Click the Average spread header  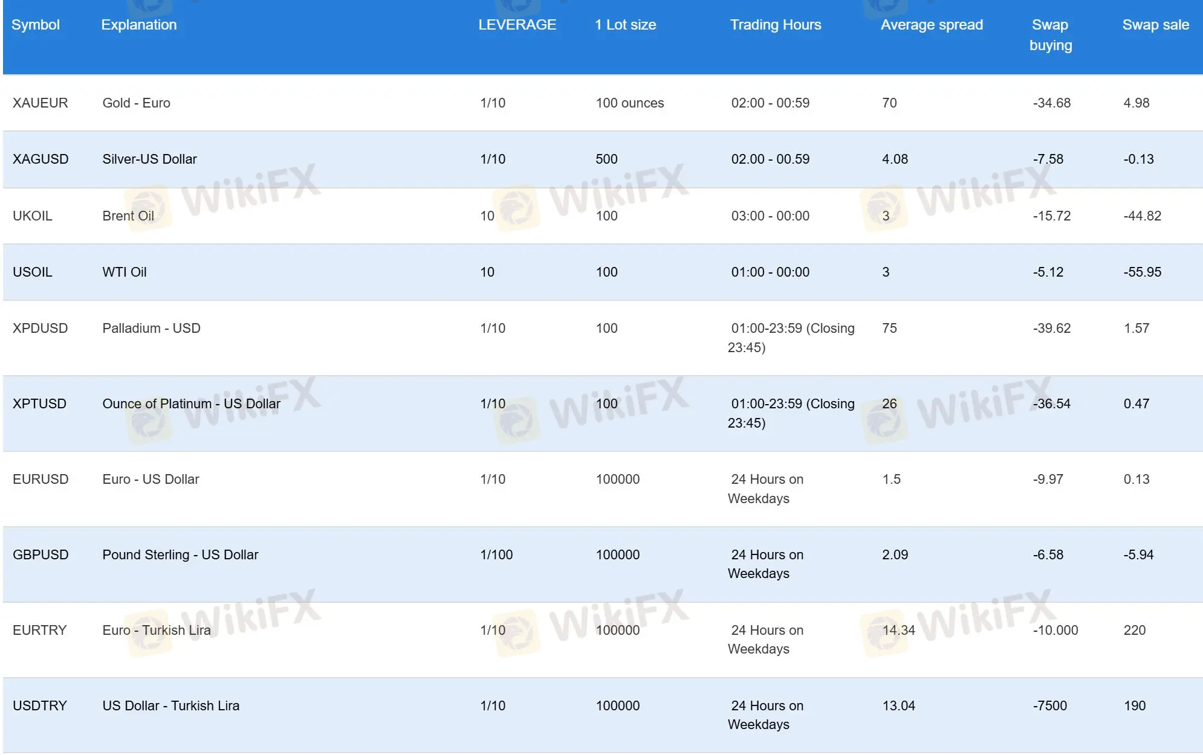[x=932, y=25]
